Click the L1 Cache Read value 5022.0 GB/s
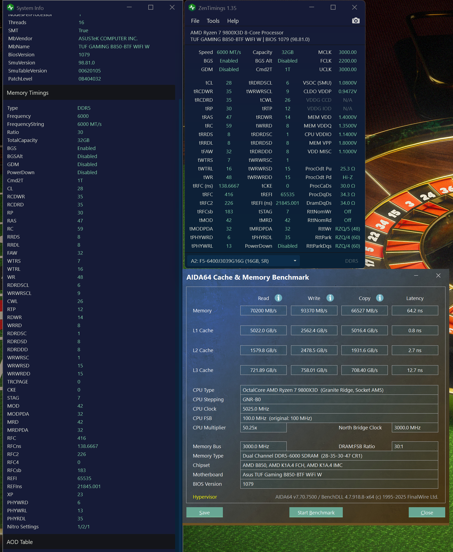Viewport: 453px width, 552px height. point(263,330)
